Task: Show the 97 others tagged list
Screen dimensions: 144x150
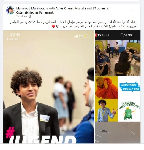Action: (x=99, y=9)
